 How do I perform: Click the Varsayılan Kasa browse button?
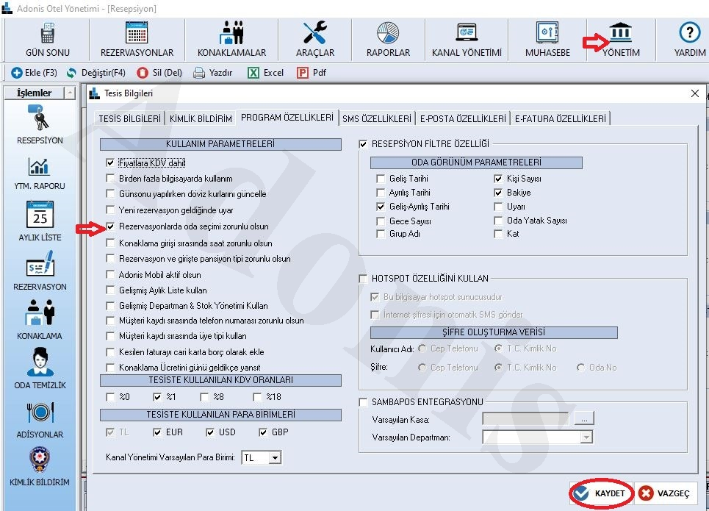[x=584, y=418]
